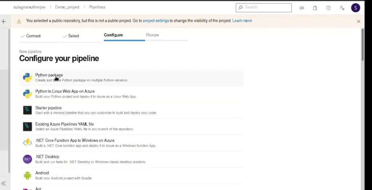
Task: Click the Android robot icon
Action: pyautogui.click(x=28, y=175)
